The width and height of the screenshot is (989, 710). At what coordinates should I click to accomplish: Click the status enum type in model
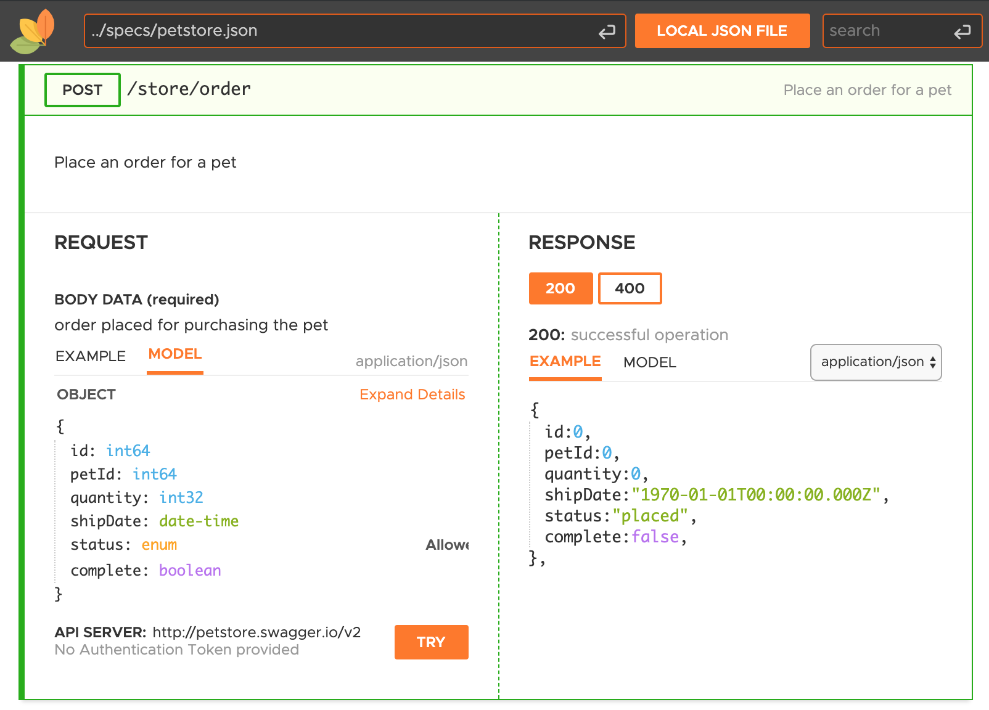[x=159, y=545]
